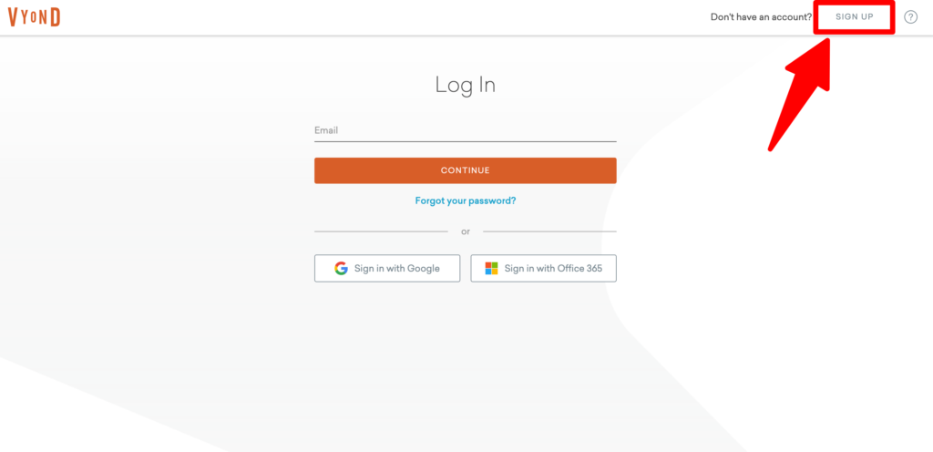Choose the Sign in with Office 365 text
This screenshot has width=933, height=452.
(553, 268)
